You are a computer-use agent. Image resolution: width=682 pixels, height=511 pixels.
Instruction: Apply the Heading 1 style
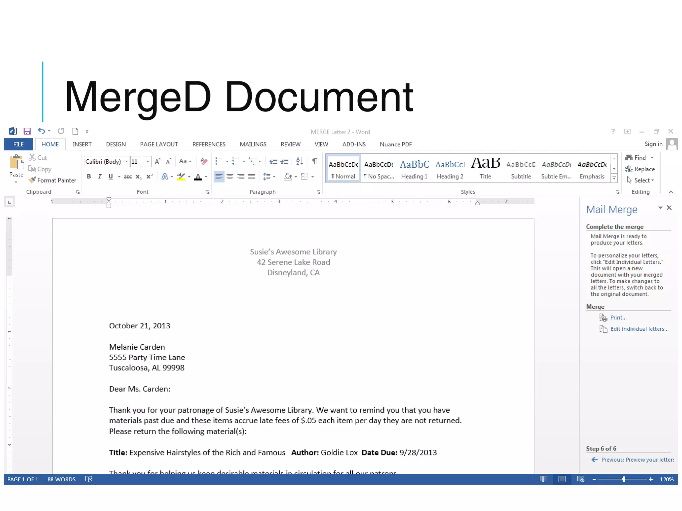[x=414, y=168]
